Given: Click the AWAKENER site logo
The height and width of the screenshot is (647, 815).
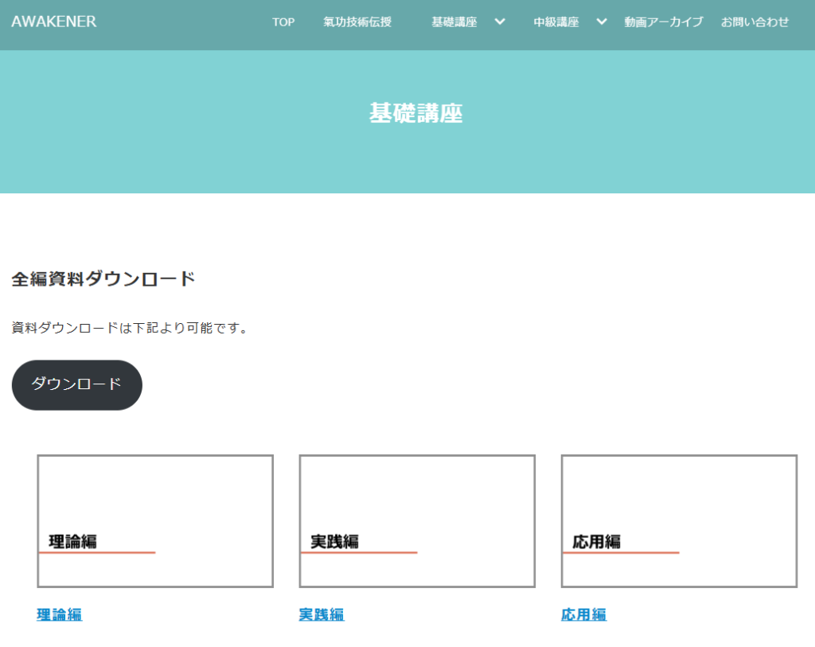Looking at the screenshot, I should coord(54,21).
